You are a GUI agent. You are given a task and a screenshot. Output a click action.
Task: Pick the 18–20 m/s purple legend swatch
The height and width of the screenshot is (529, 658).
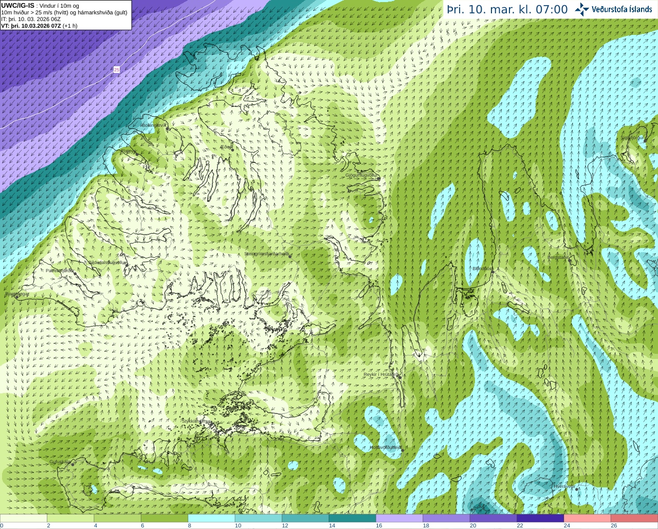447,518
